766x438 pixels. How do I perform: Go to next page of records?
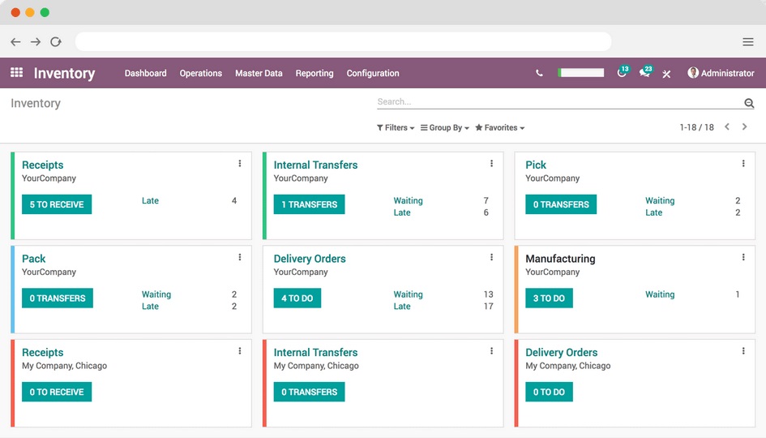(745, 127)
